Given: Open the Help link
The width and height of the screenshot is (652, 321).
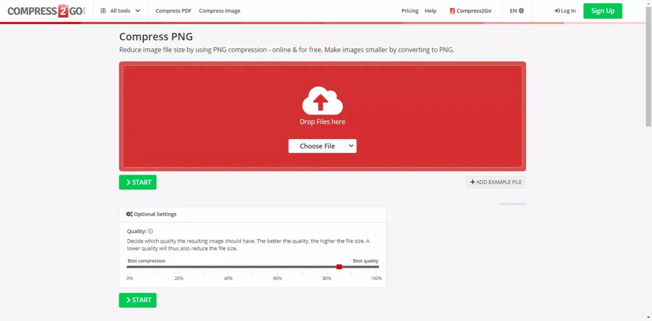Looking at the screenshot, I should (430, 11).
